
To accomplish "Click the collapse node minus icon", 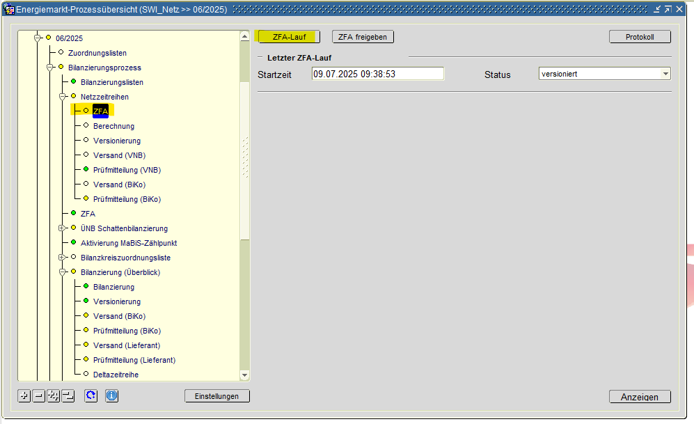I will [39, 396].
